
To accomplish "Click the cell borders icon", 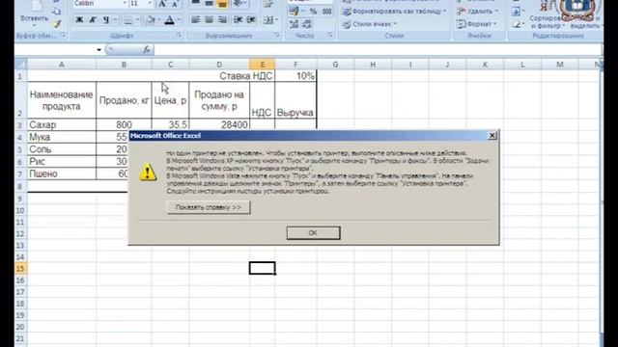I will [x=127, y=19].
